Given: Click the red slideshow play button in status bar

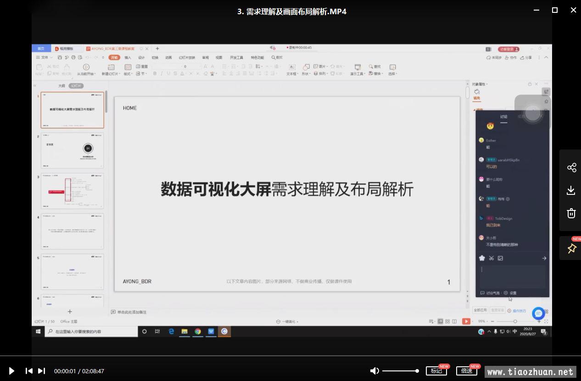Looking at the screenshot, I should coord(466,321).
